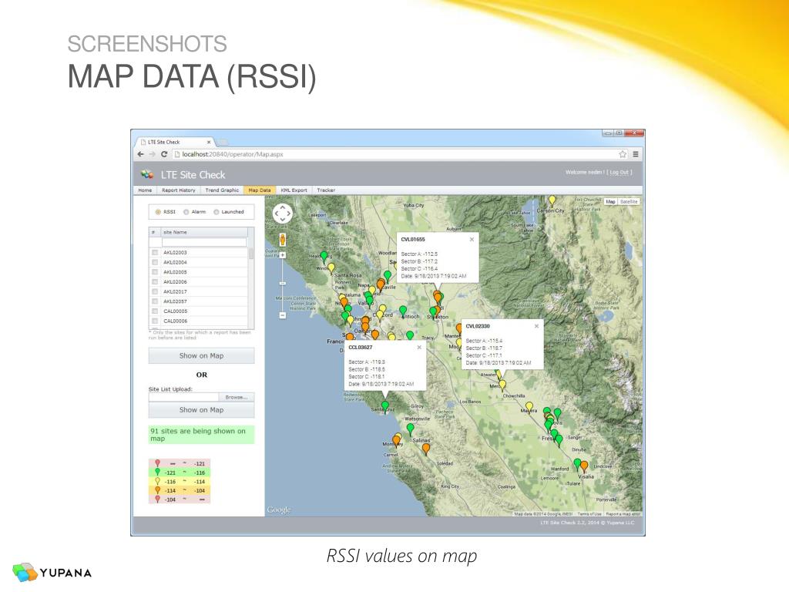Screen dimensions: 789x592
Task: Click the Report a map error link
Action: (x=623, y=514)
